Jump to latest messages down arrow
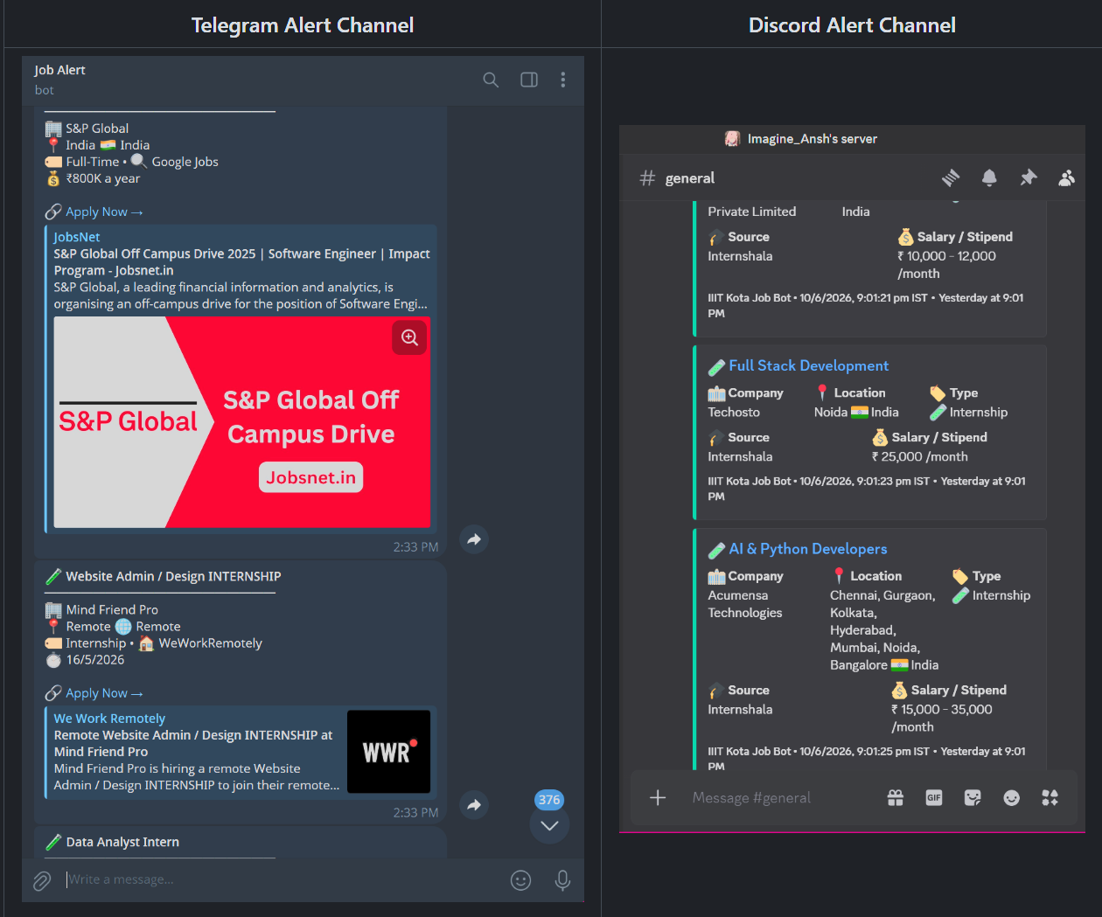 pyautogui.click(x=549, y=824)
